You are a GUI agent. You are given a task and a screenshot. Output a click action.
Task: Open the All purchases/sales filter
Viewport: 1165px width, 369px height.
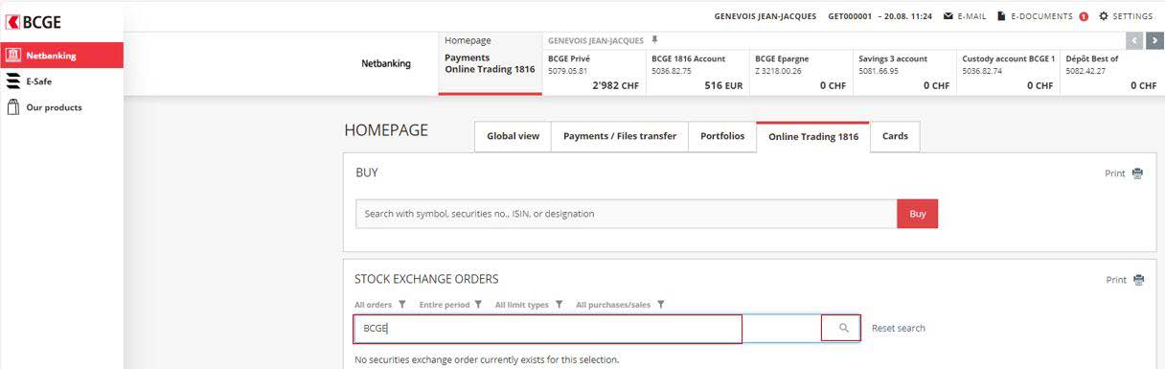tap(620, 305)
